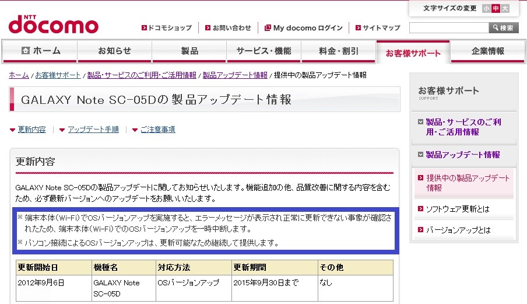This screenshot has width=527, height=304.
Task: Click the ホーム breadcrumb link
Action: 19,75
